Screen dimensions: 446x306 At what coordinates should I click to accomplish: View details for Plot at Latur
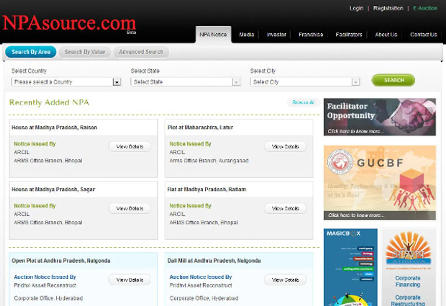[x=285, y=146]
